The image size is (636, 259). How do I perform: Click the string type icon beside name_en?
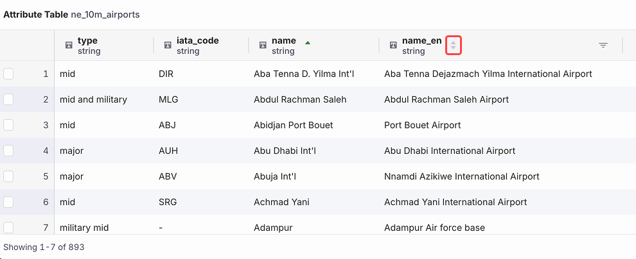click(x=393, y=46)
